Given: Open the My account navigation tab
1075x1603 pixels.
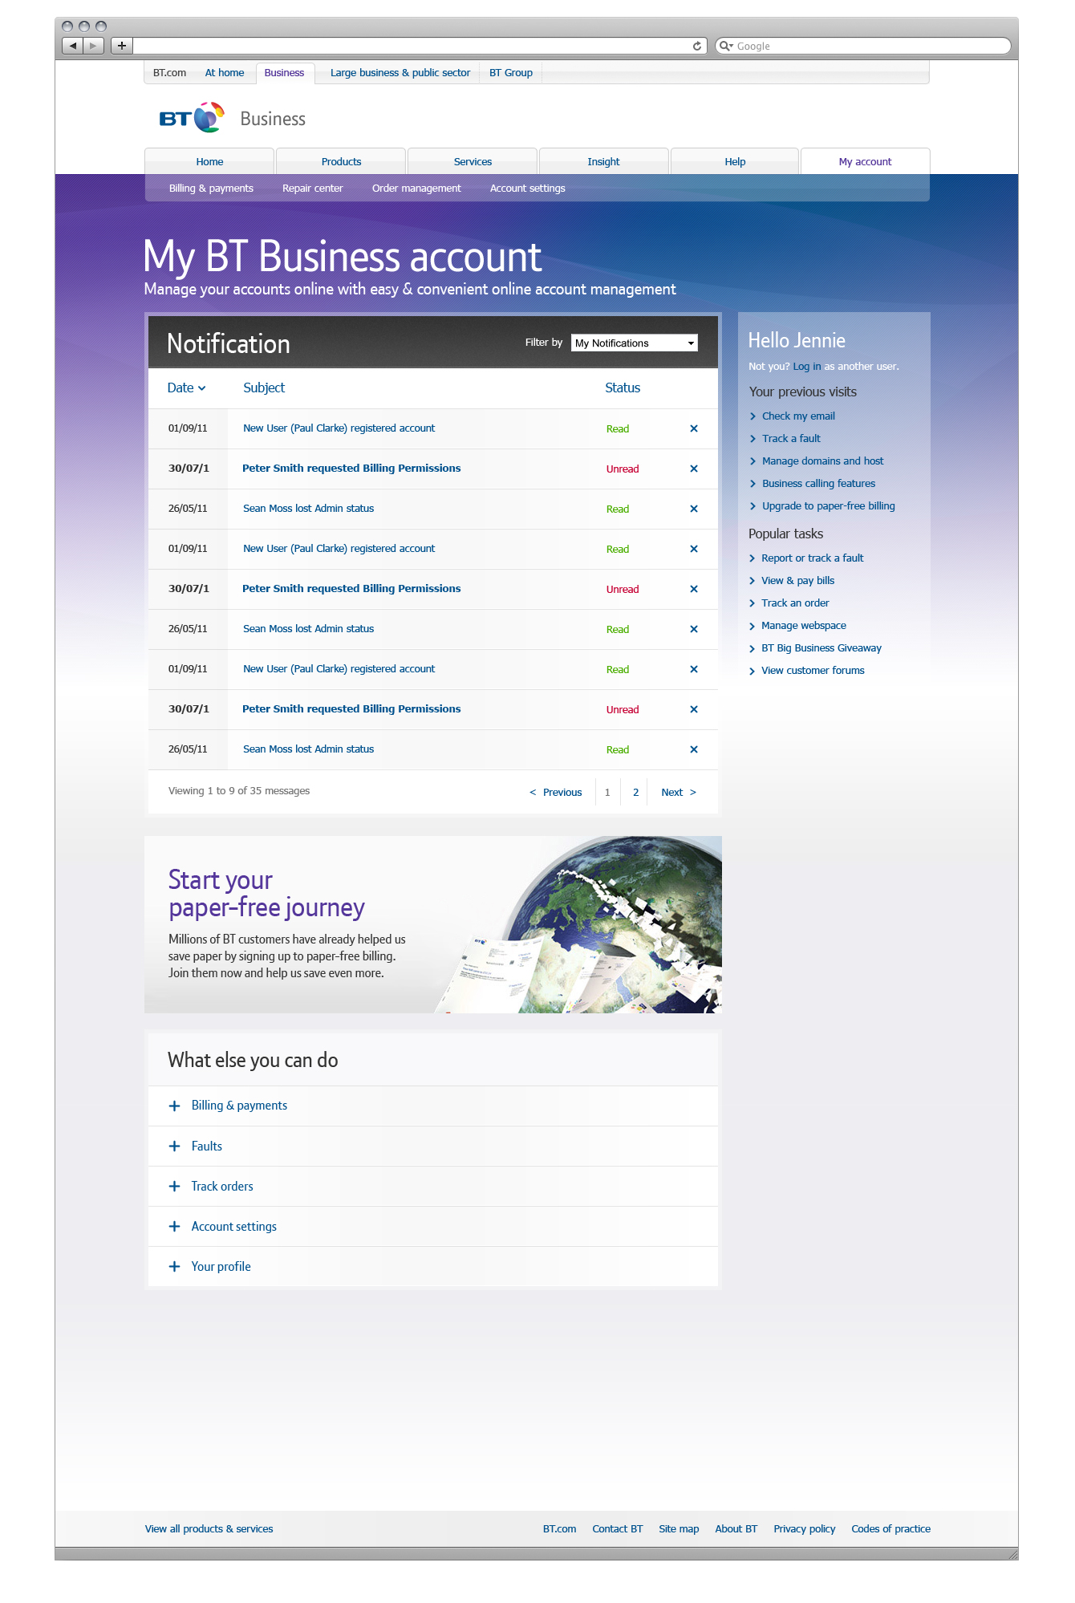Looking at the screenshot, I should (865, 161).
